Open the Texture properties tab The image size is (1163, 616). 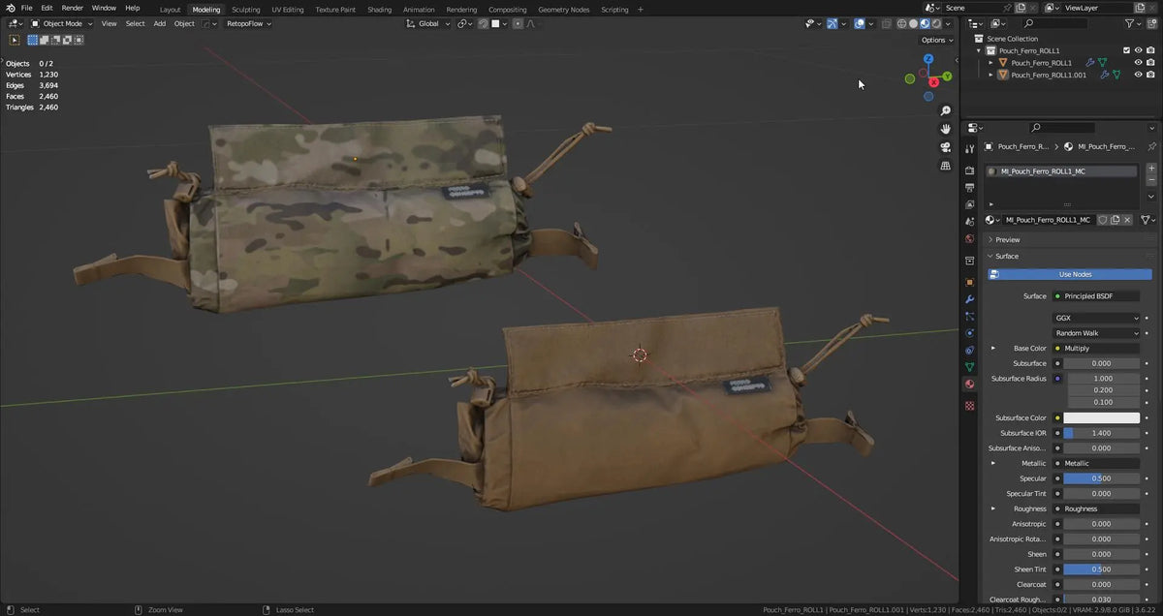tap(969, 405)
